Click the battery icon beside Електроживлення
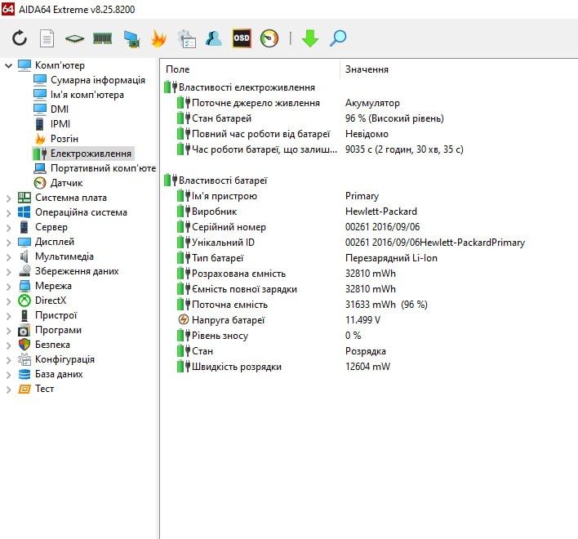 pyautogui.click(x=40, y=154)
